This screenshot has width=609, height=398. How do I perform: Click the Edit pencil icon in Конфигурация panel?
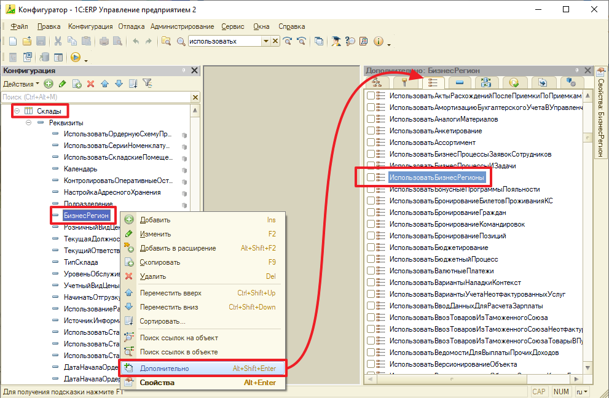coord(63,84)
